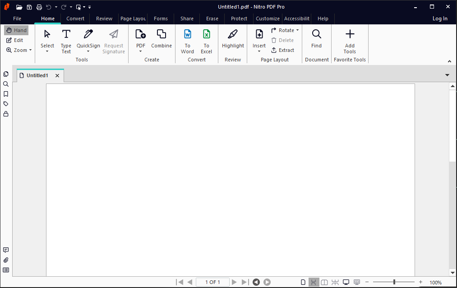Click the page number field 1 OF 1
Image resolution: width=457 pixels, height=288 pixels.
point(212,282)
